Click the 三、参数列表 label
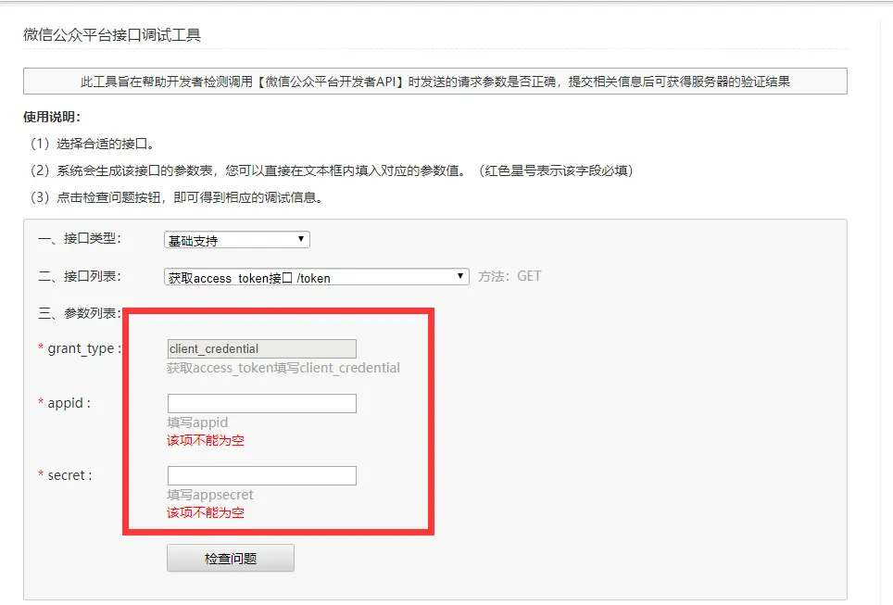 [80, 313]
